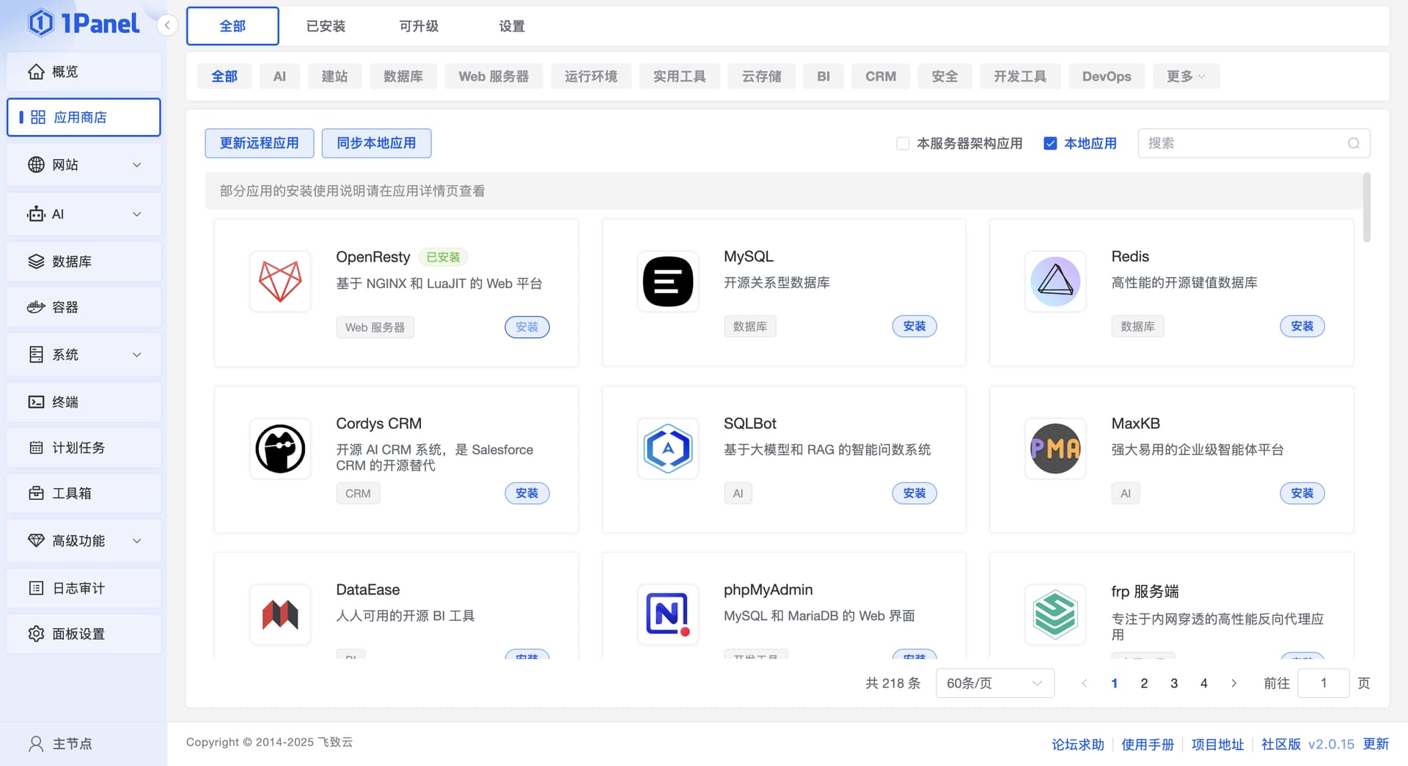The height and width of the screenshot is (766, 1408).
Task: Click the MaxKB app icon
Action: click(1055, 449)
